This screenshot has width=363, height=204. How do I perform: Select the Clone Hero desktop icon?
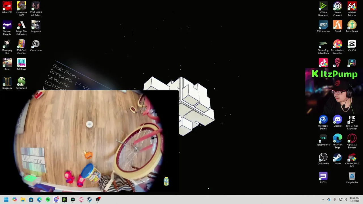[36, 45]
